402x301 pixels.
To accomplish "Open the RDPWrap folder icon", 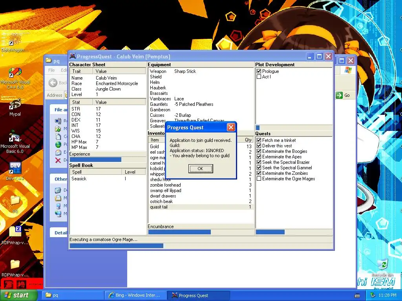I will pyautogui.click(x=15, y=268).
